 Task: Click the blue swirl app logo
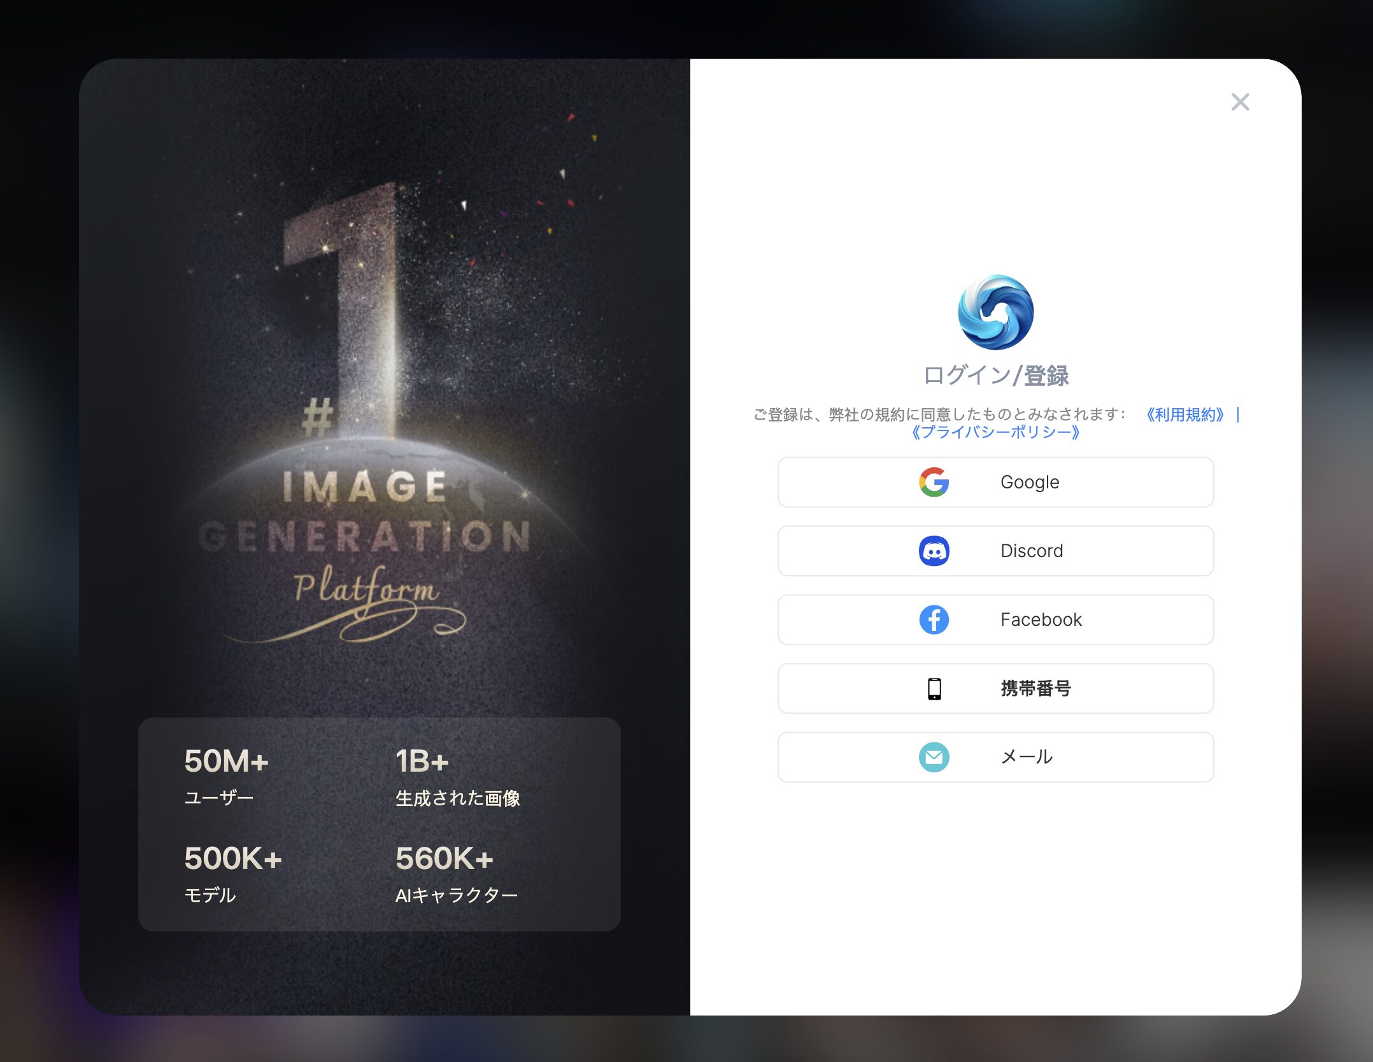point(996,312)
